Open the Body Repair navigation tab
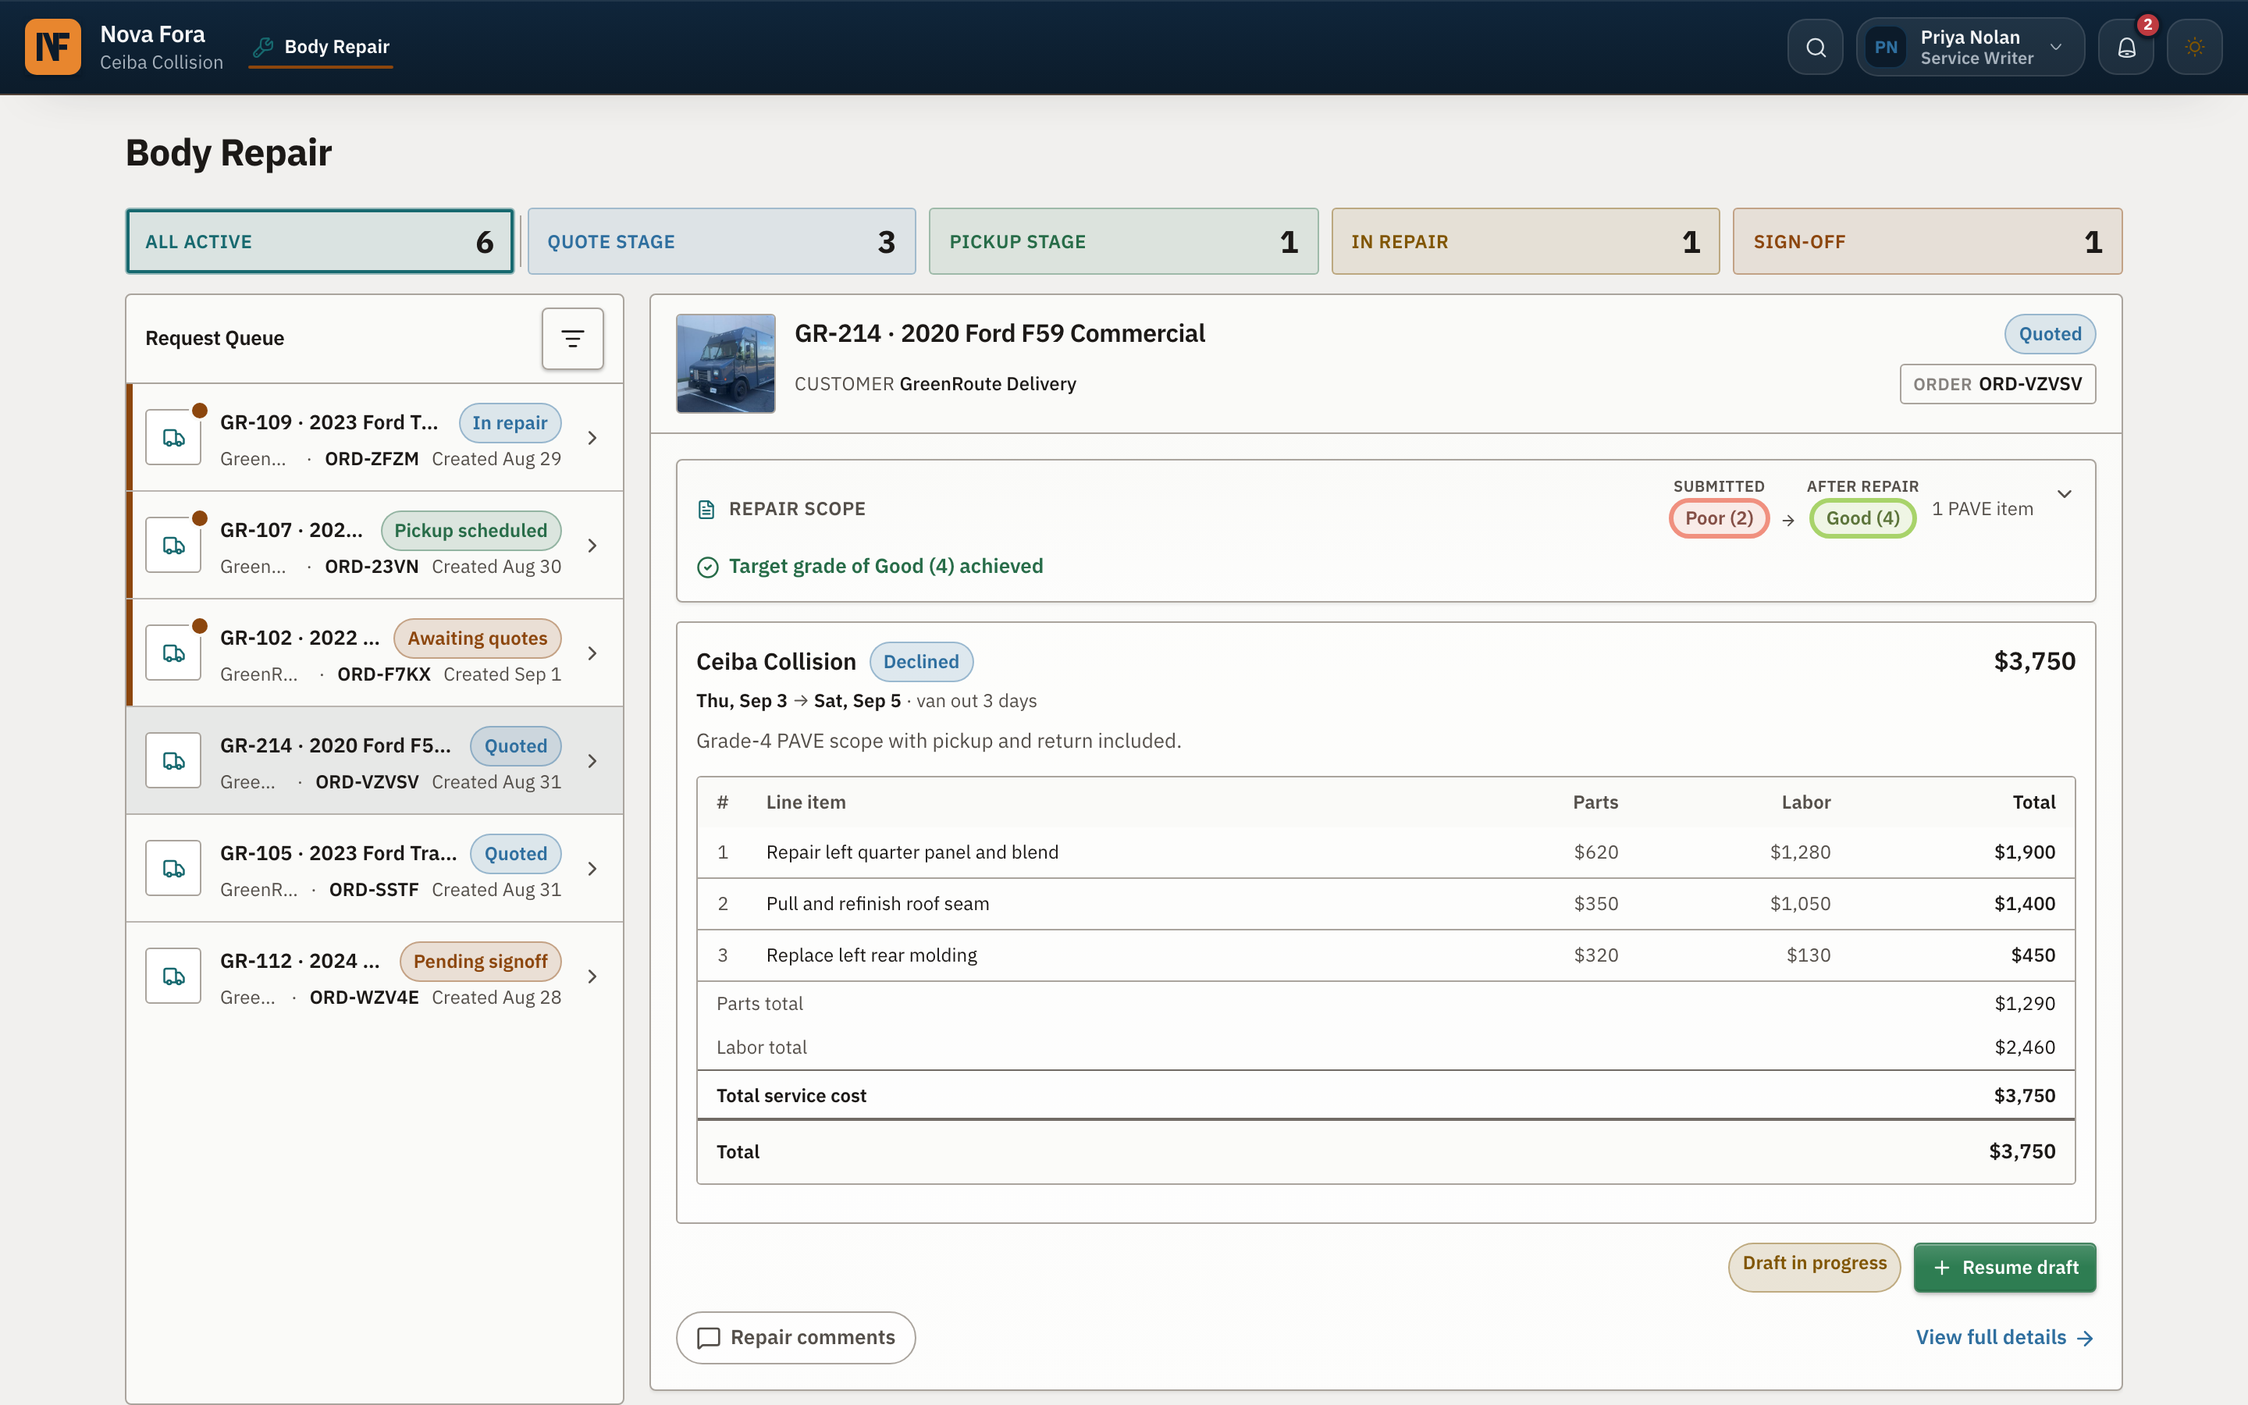This screenshot has height=1405, width=2248. (x=322, y=47)
